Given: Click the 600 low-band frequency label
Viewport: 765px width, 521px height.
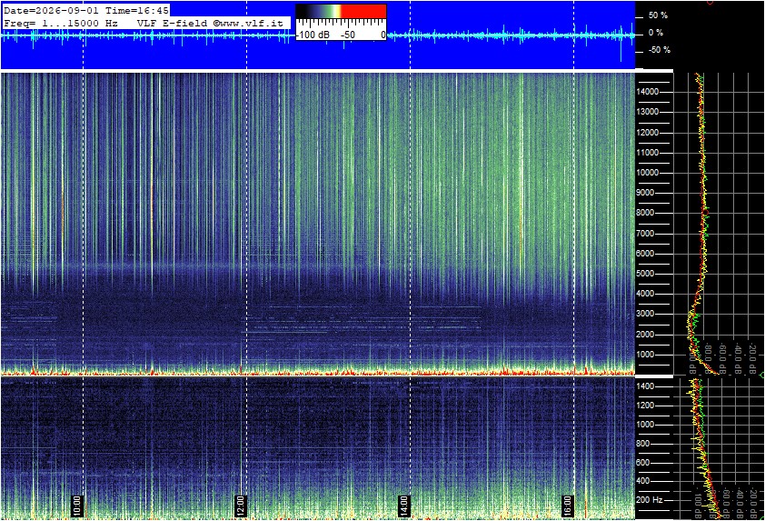Looking at the screenshot, I should (643, 463).
